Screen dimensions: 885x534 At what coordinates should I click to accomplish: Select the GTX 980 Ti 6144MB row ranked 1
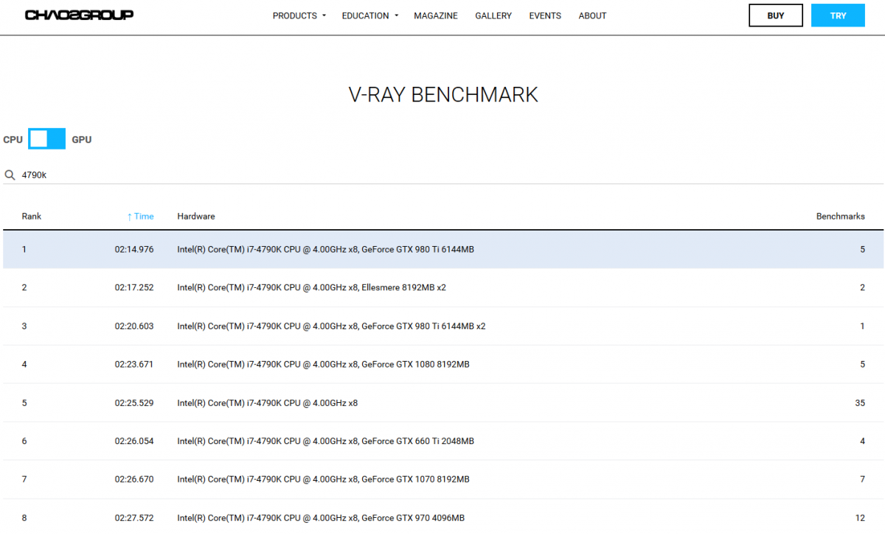tap(443, 250)
